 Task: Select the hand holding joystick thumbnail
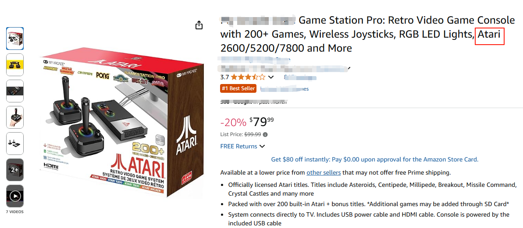15,117
